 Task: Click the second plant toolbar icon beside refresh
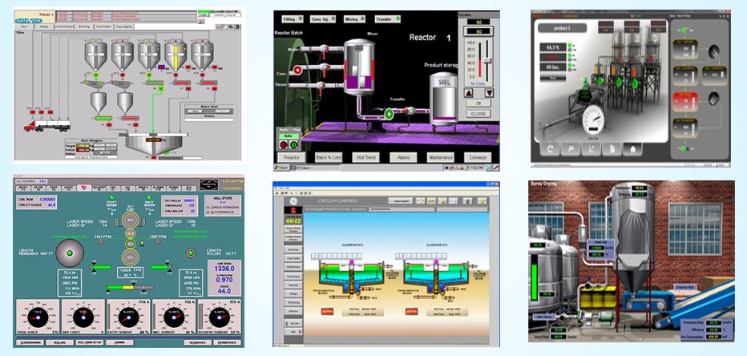(x=571, y=149)
